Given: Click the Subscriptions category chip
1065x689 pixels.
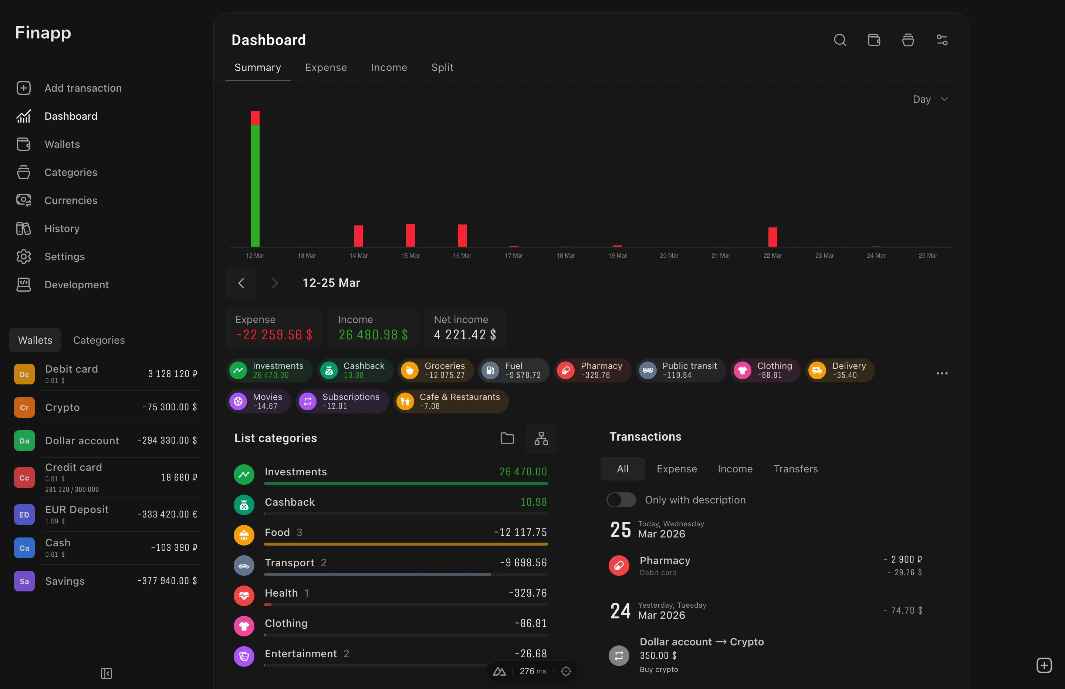Looking at the screenshot, I should [x=342, y=401].
